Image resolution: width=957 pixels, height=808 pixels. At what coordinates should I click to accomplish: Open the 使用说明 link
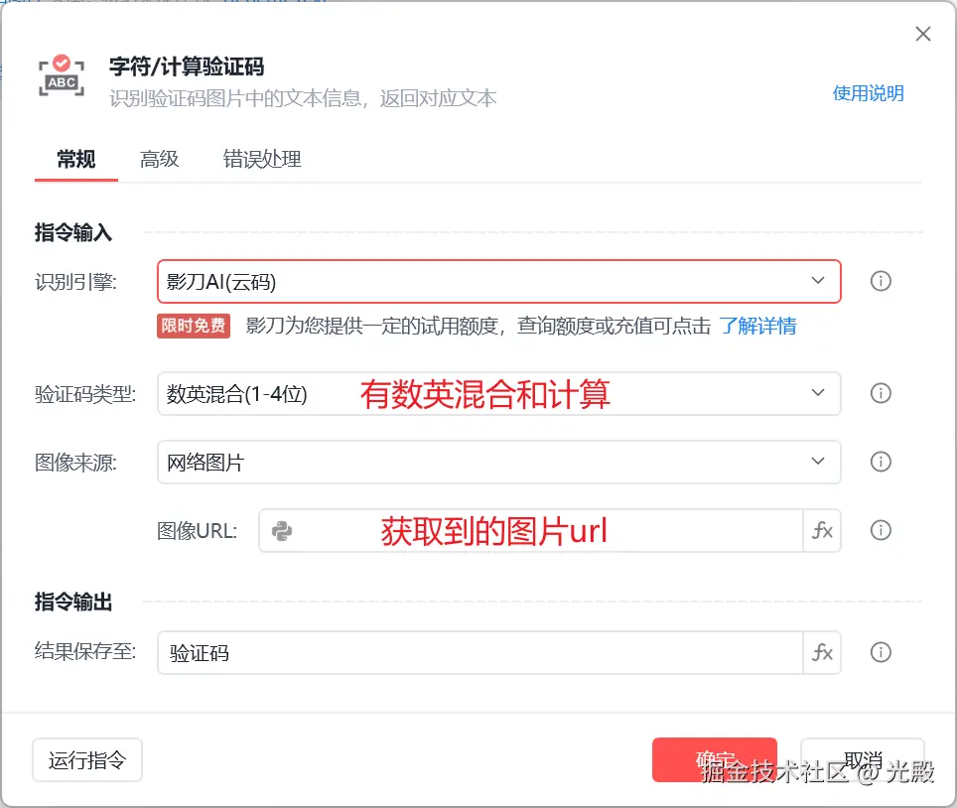click(868, 93)
